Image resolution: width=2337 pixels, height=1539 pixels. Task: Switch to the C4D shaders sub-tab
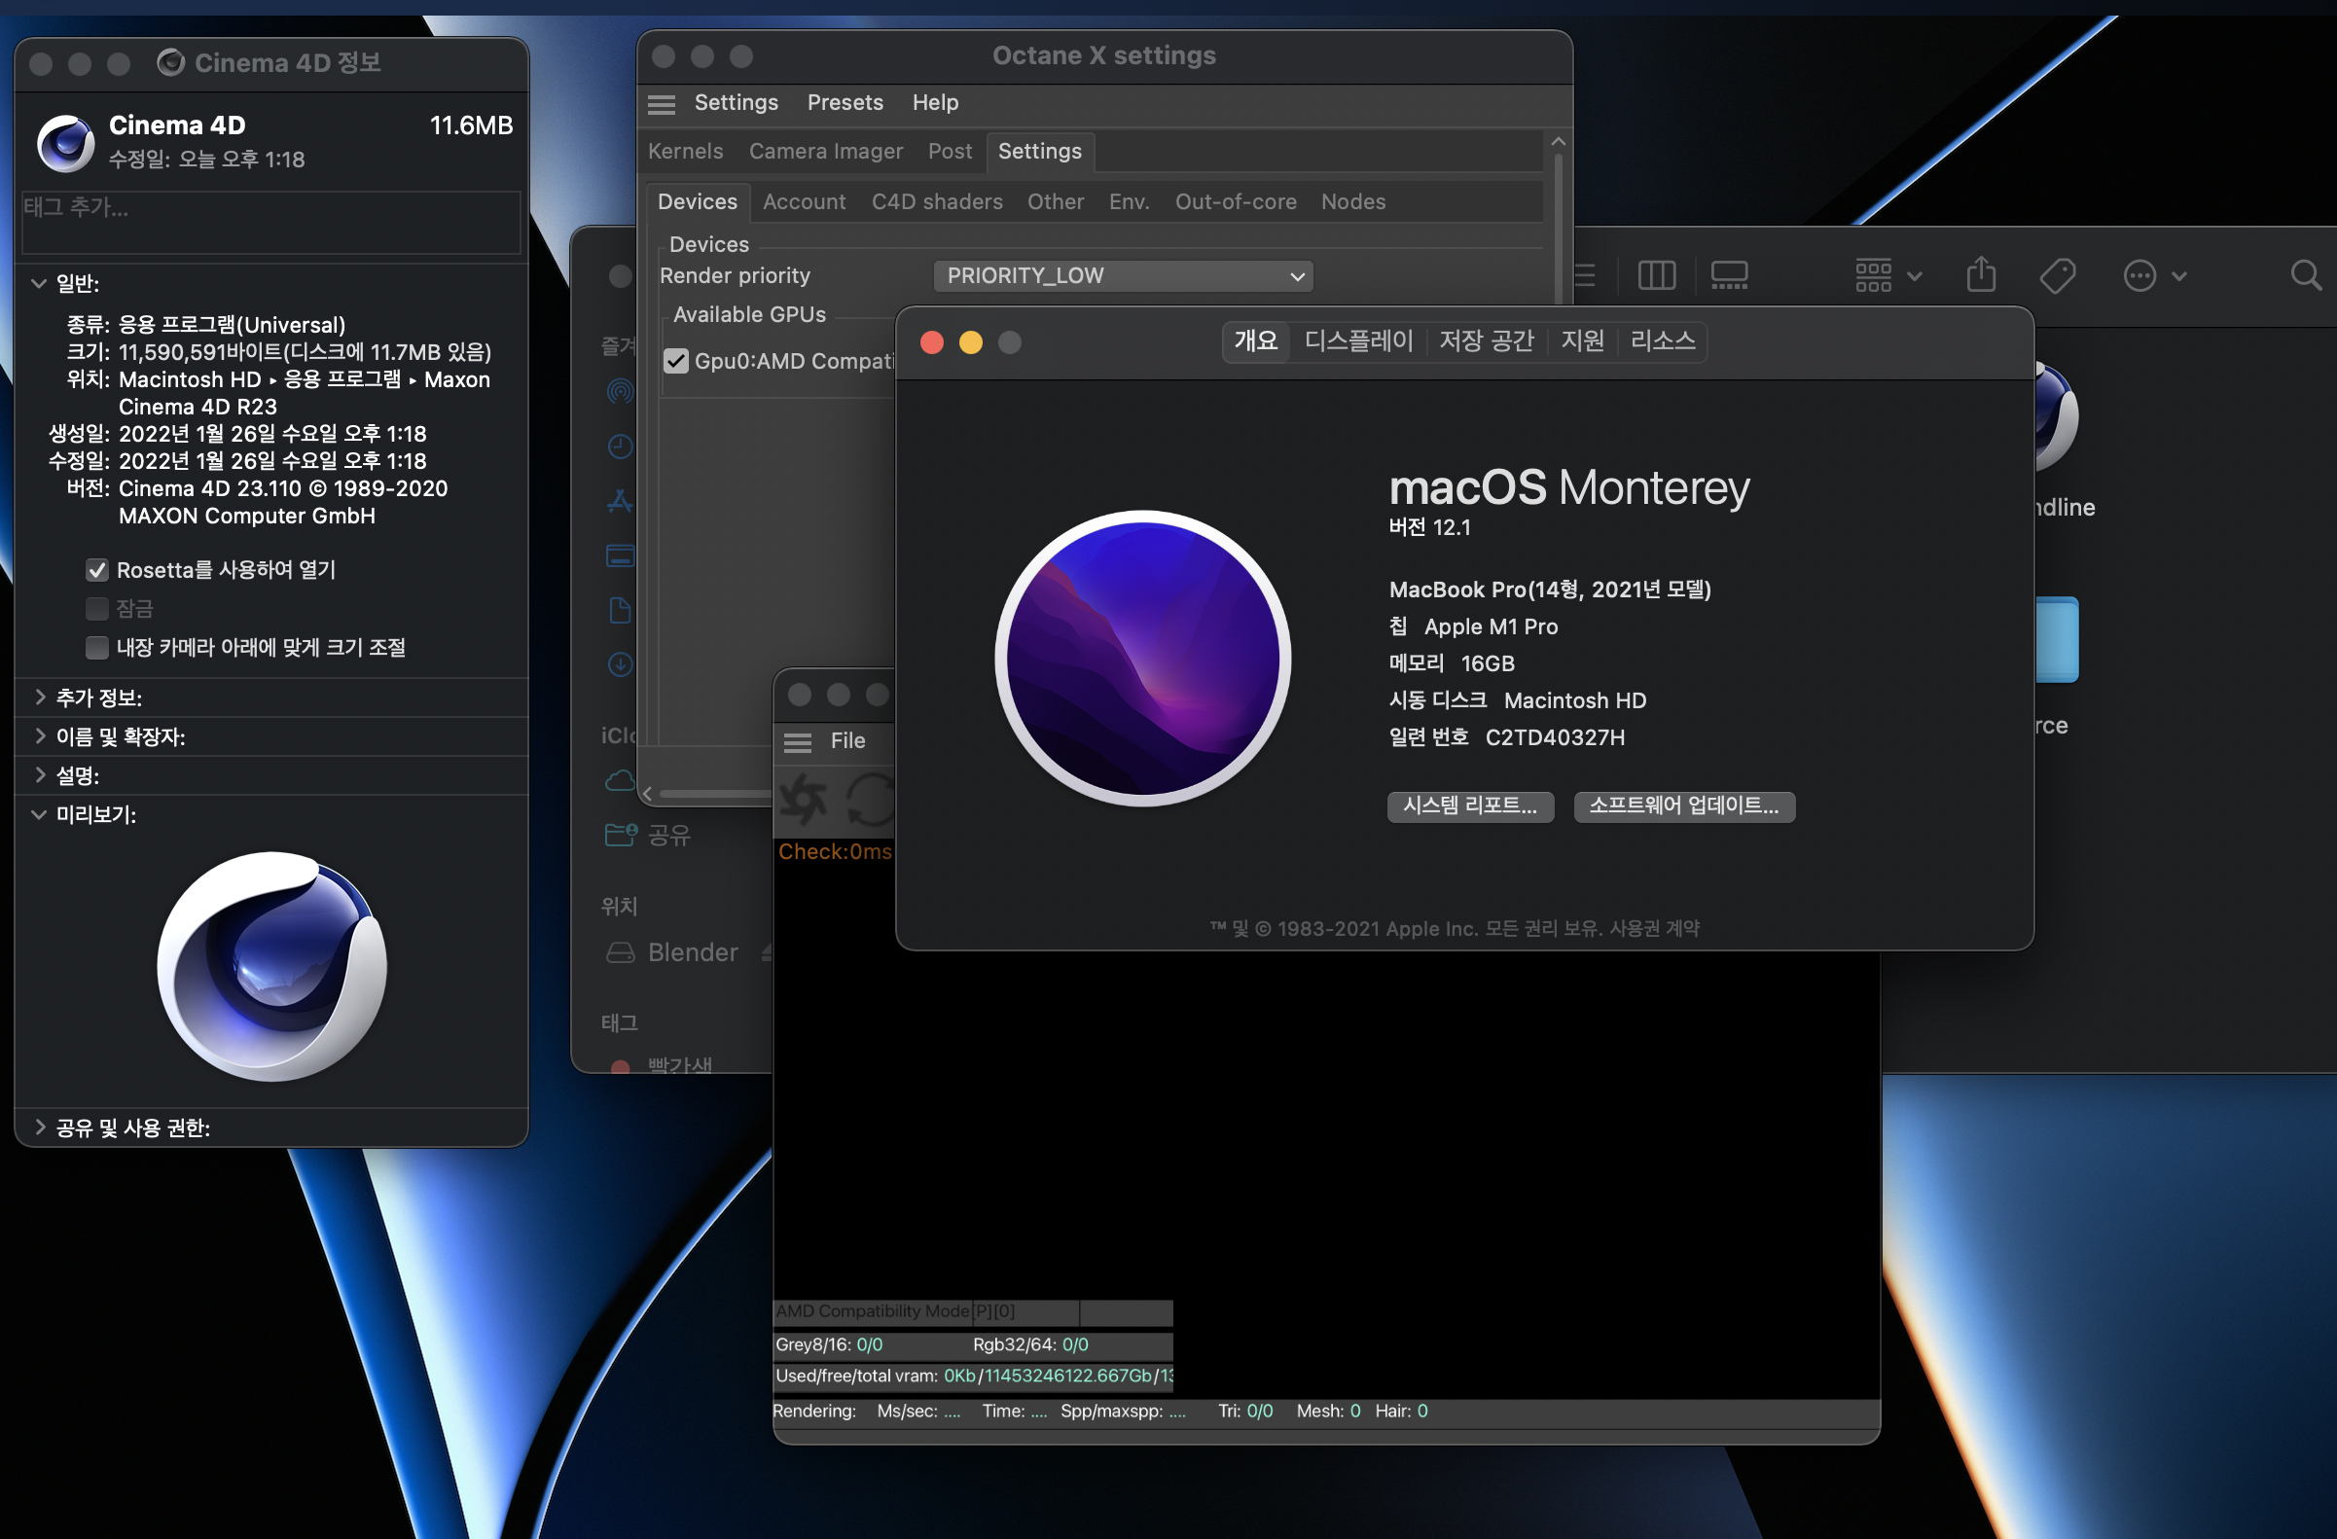(x=937, y=202)
